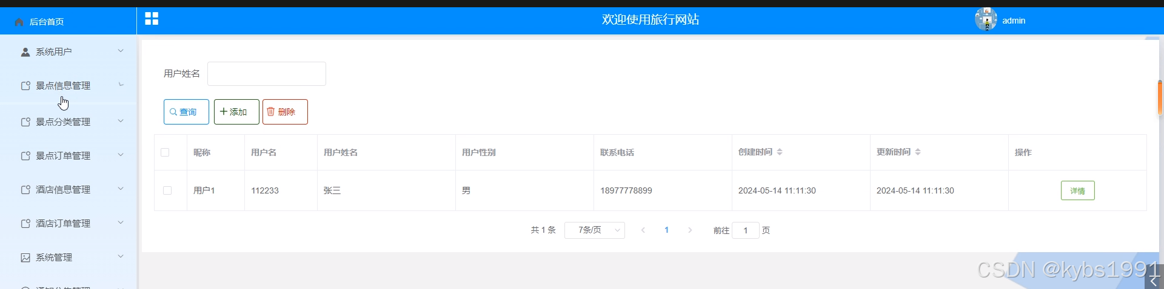The height and width of the screenshot is (289, 1164).
Task: Expand the 系统用户 chevron
Action: click(x=121, y=51)
